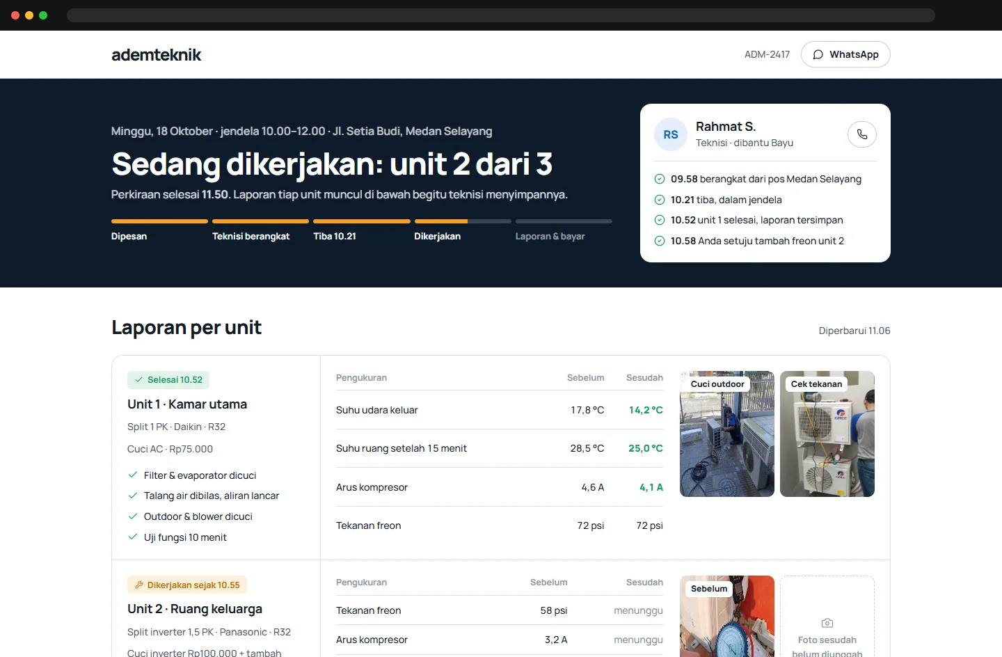Click the Laporan & bayar step label
This screenshot has width=1002, height=657.
[550, 237]
